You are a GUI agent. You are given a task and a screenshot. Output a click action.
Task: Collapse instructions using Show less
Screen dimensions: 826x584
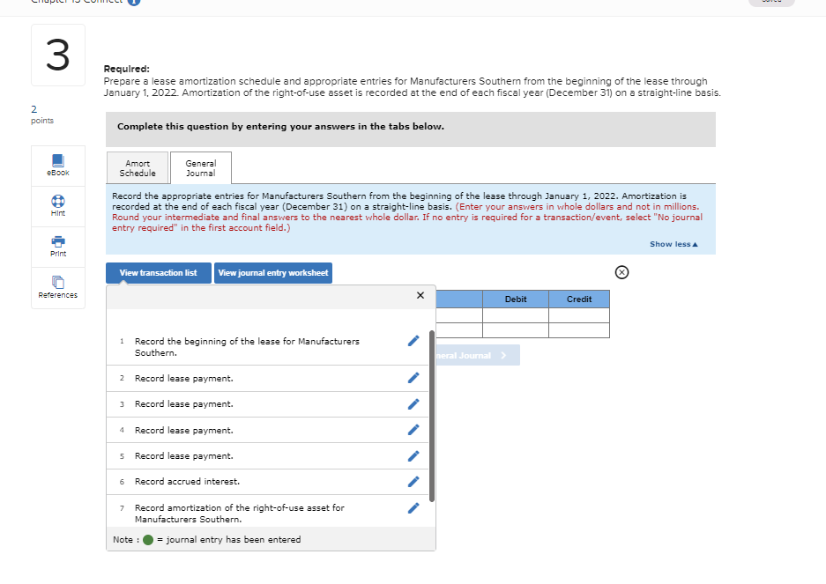pyautogui.click(x=673, y=244)
